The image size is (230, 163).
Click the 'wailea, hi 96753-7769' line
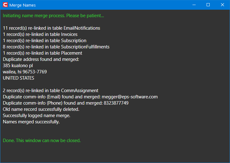click(x=25, y=72)
